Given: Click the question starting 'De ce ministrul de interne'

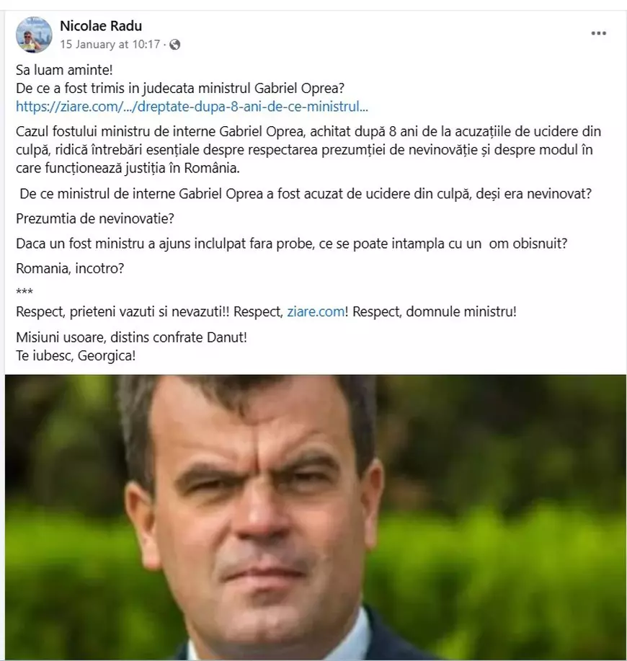Looking at the screenshot, I should [306, 194].
